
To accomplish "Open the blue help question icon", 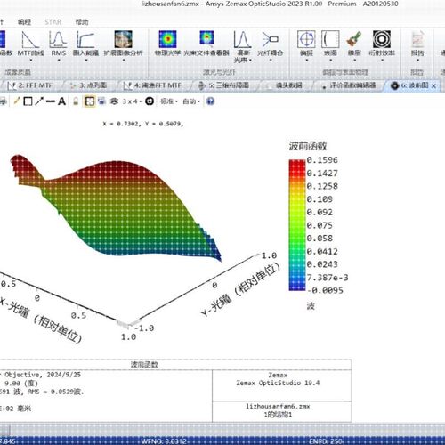I will pos(210,101).
